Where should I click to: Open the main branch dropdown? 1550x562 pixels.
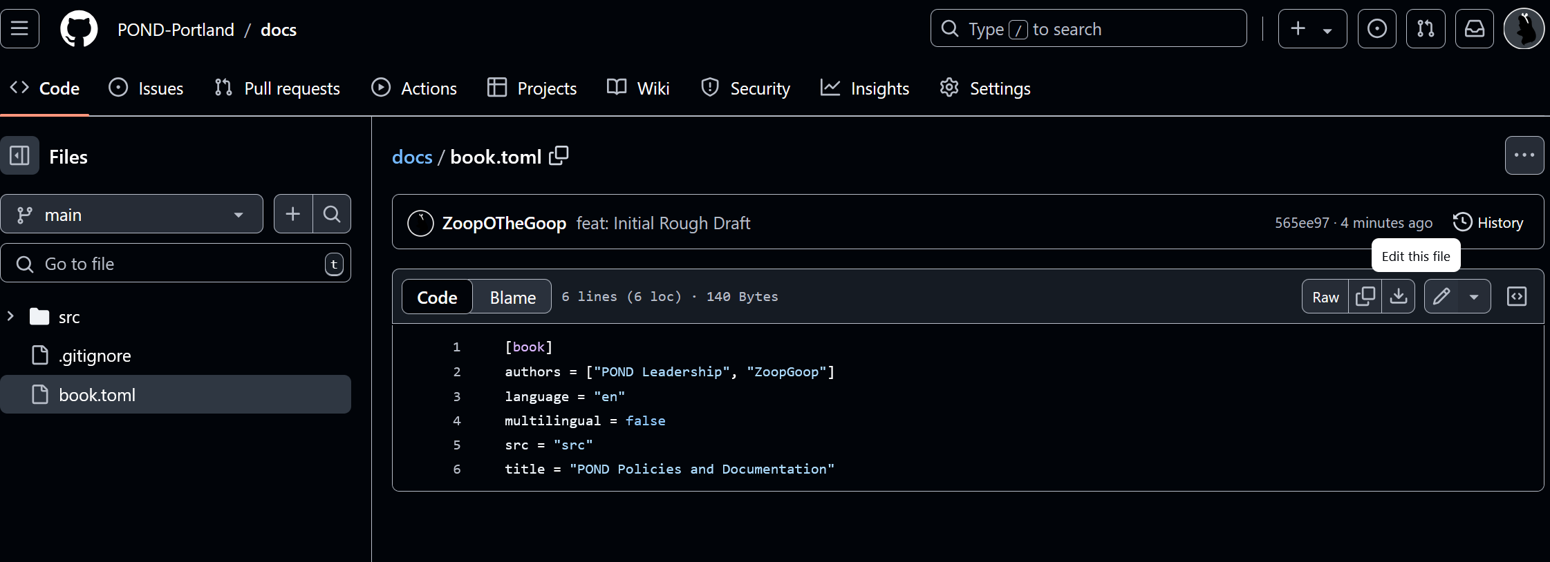coord(131,215)
